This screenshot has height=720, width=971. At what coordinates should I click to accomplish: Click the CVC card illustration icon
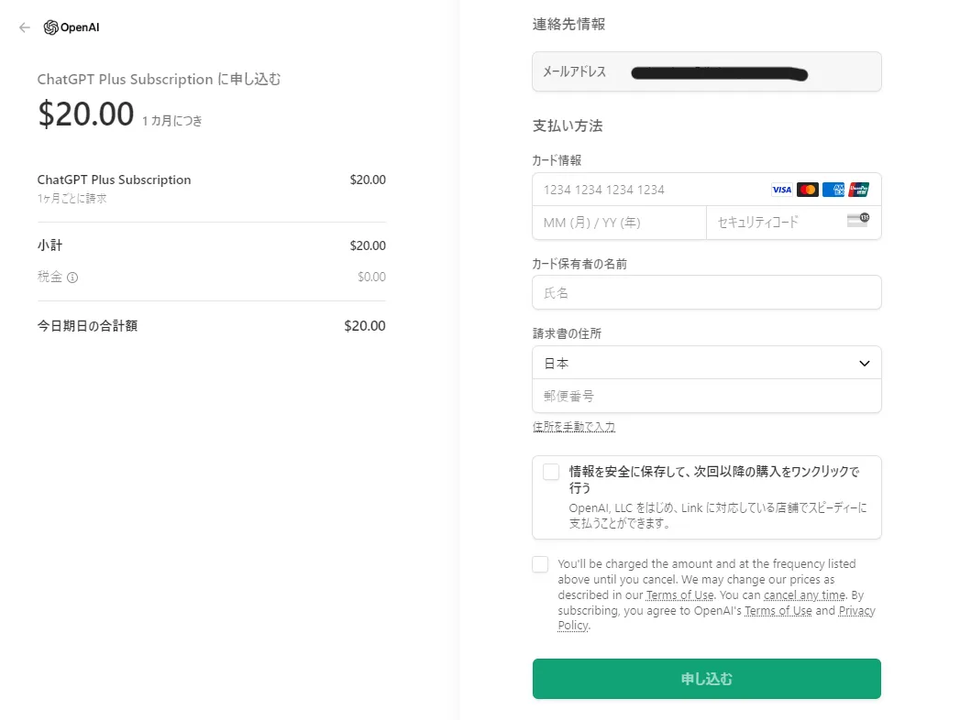click(x=858, y=222)
